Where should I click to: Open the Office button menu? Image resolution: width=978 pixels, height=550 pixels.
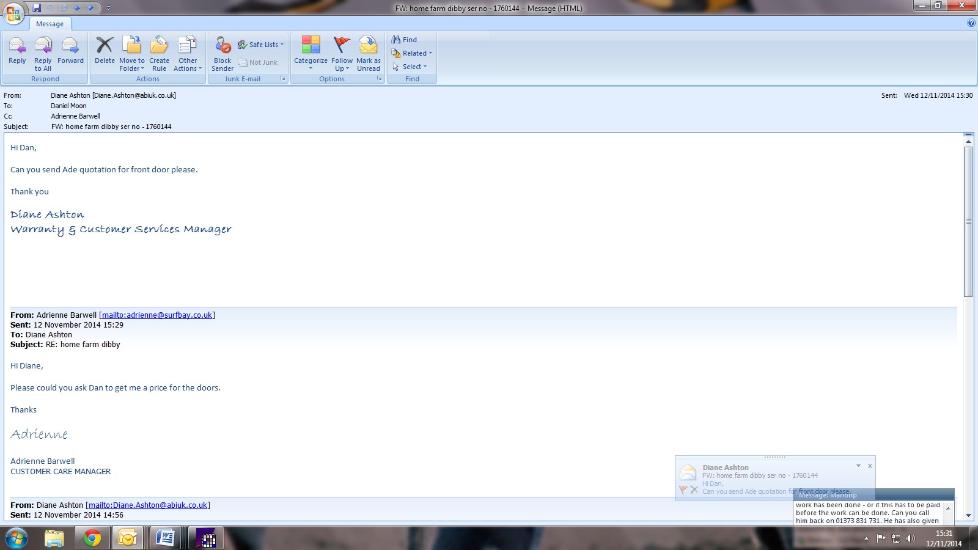point(13,12)
